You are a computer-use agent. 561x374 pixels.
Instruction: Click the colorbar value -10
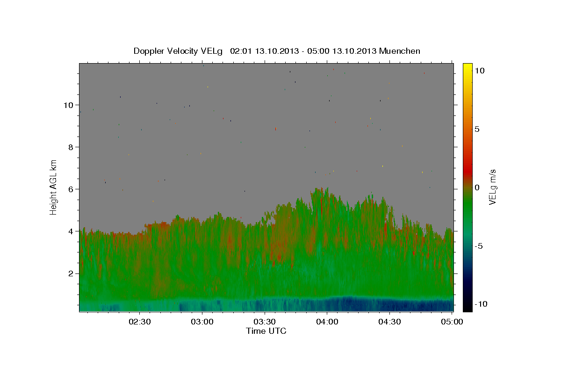481,304
